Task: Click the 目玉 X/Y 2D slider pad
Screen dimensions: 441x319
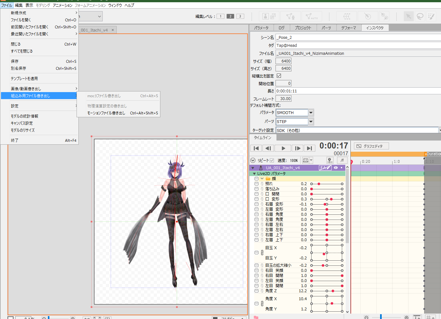Action: pos(327,253)
